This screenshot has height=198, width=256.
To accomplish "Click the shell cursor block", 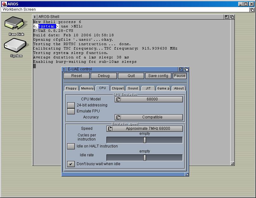I will pos(35,66).
